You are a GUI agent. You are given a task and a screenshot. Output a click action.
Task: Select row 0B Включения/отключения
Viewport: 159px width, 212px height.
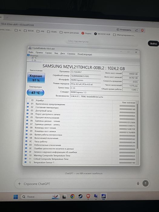point(81,138)
